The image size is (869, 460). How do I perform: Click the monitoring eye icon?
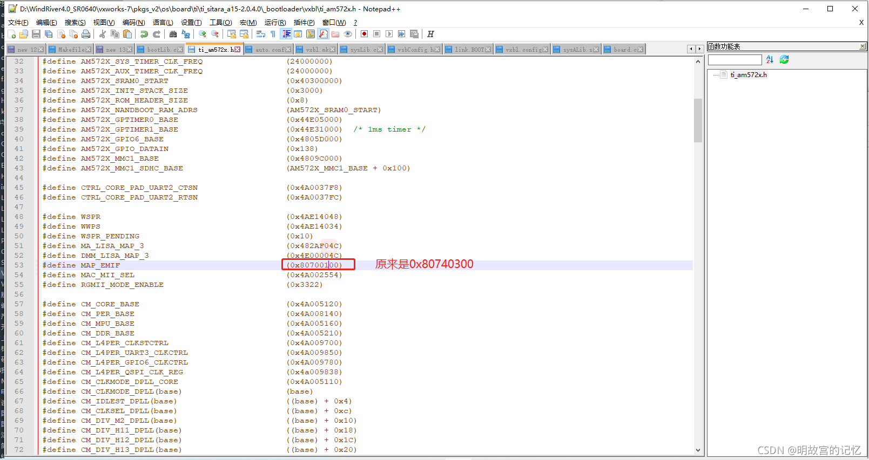pos(348,34)
